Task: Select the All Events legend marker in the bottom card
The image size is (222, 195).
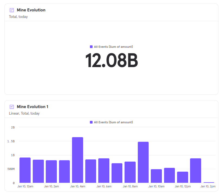Action: 91,122
